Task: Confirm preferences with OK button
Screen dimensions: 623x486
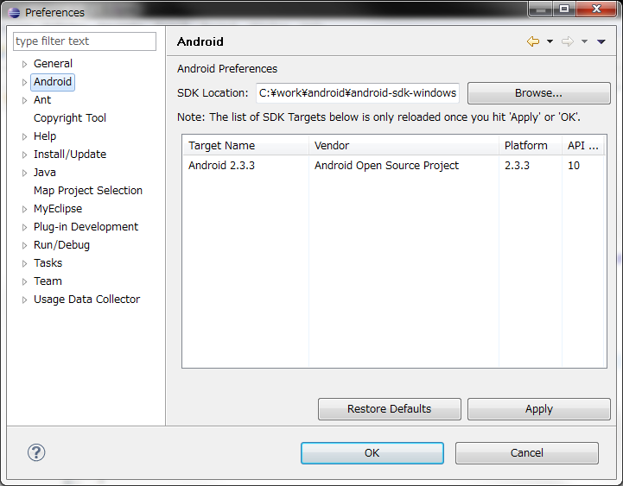Action: (x=372, y=453)
